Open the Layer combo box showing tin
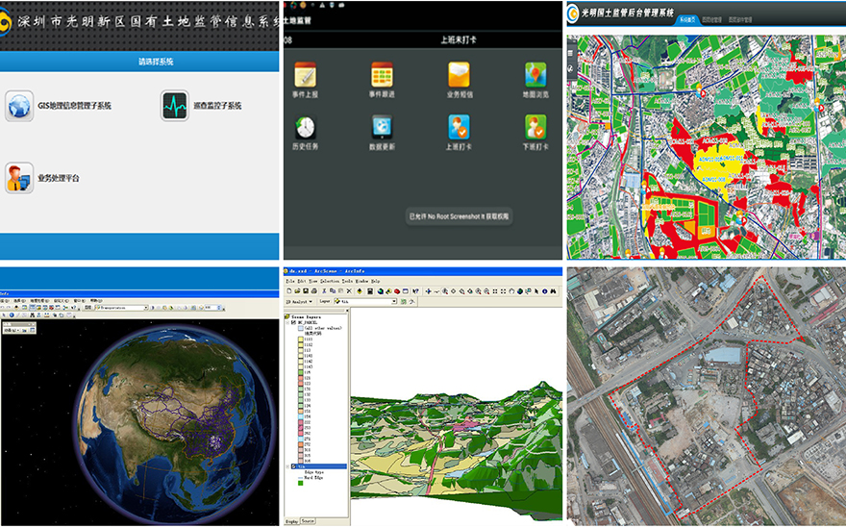Screen dimensions: 846x528 coord(365,301)
